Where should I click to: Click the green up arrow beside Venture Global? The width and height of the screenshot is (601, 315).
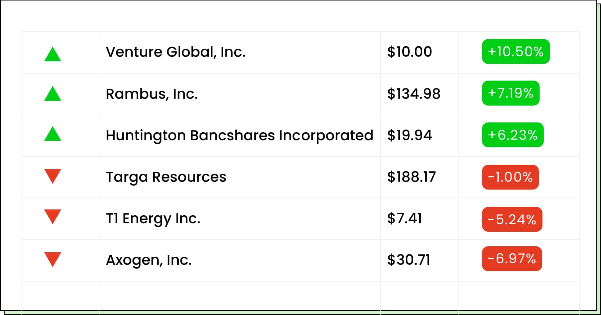pos(52,54)
